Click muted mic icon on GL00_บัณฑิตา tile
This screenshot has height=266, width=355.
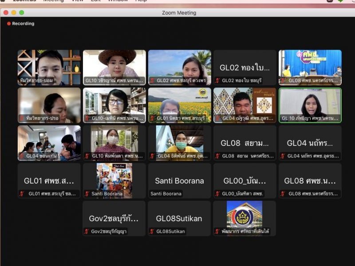pyautogui.click(x=217, y=194)
